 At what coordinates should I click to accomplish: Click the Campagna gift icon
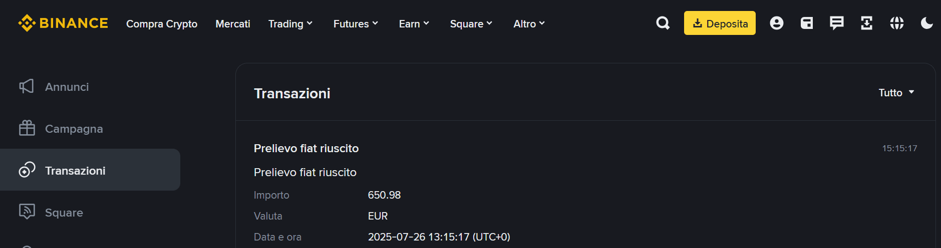tap(27, 128)
